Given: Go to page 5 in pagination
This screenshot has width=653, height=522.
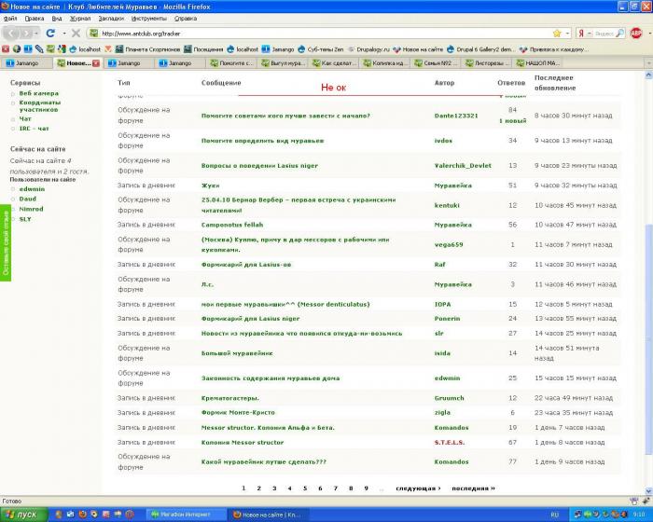Looking at the screenshot, I should 304,488.
